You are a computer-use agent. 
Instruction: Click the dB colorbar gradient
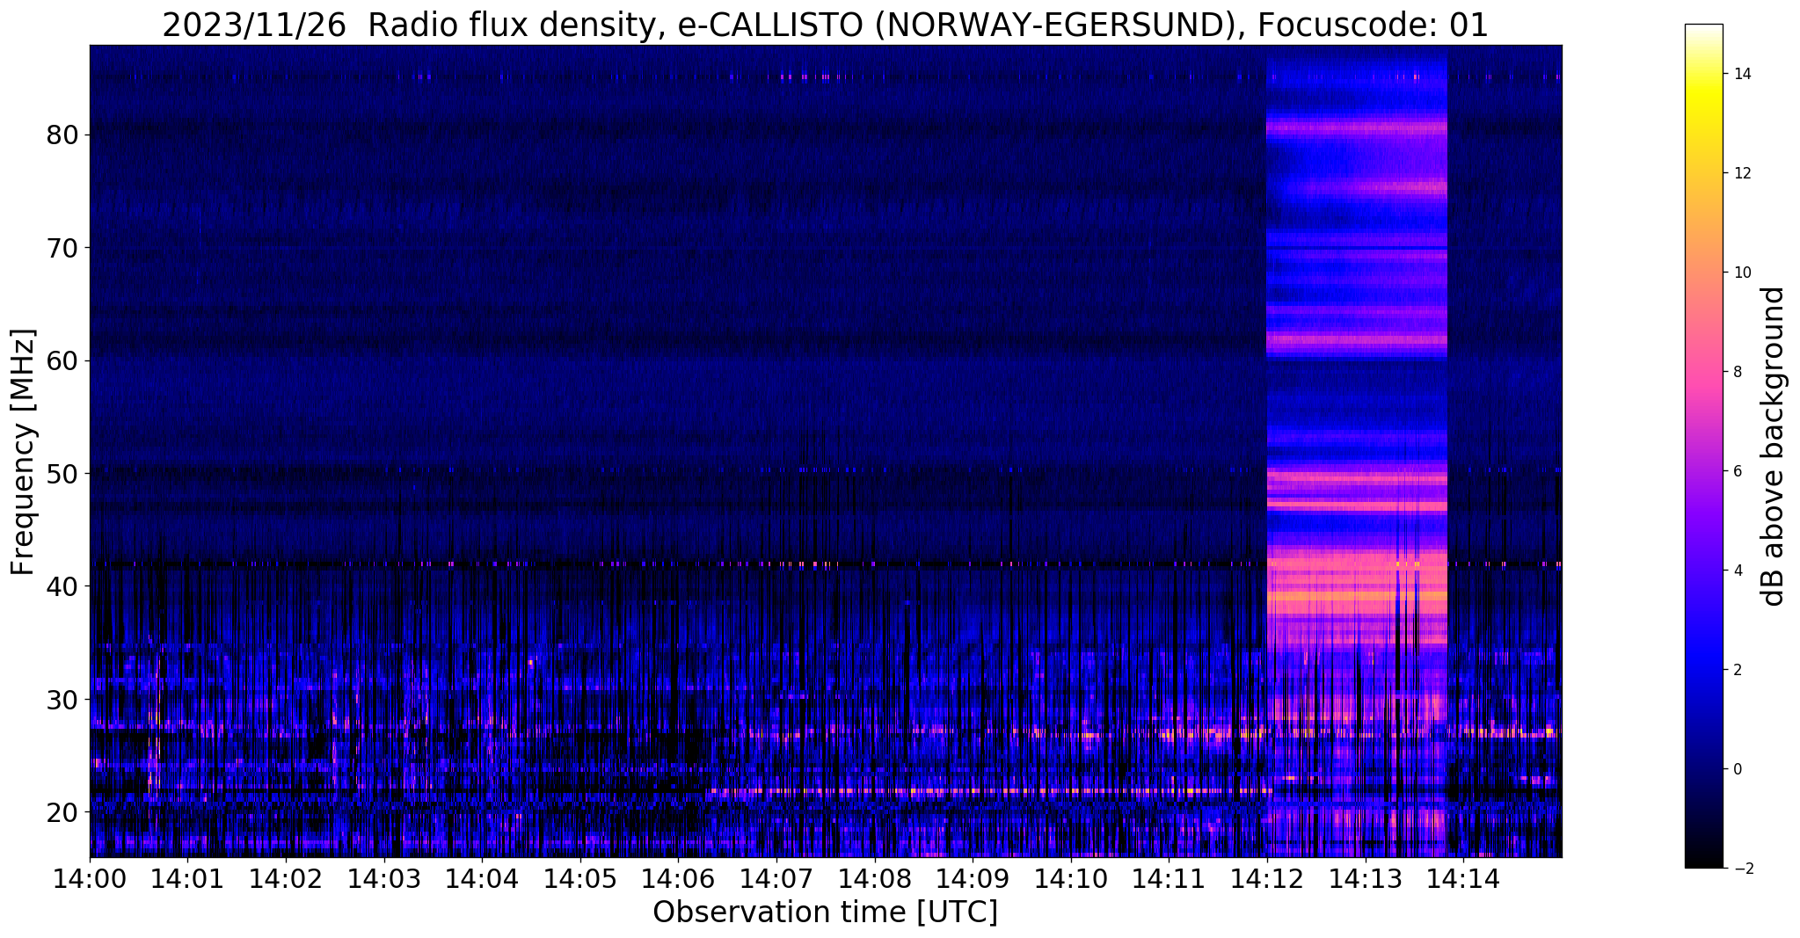pos(1703,447)
